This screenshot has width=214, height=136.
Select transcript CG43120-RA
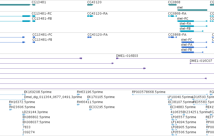pos(90,16)
